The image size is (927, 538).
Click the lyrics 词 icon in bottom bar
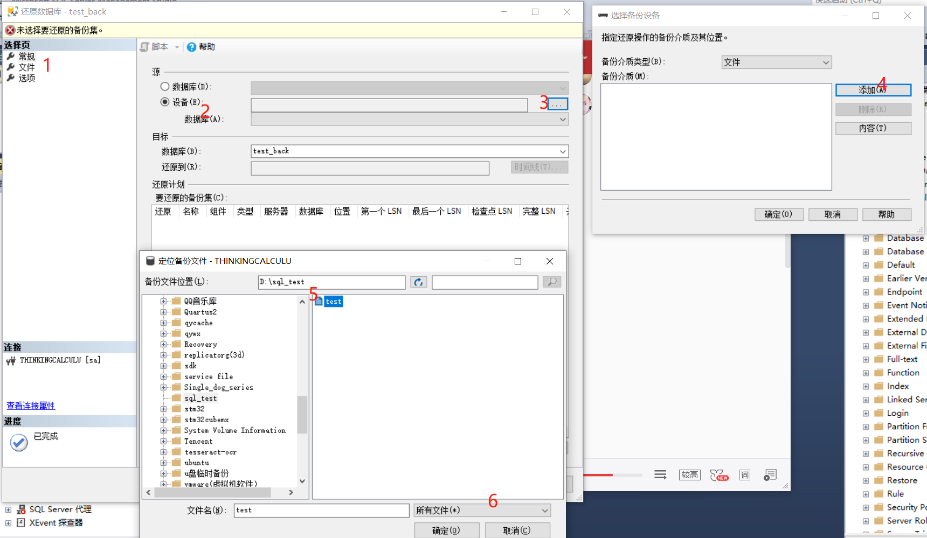(745, 475)
